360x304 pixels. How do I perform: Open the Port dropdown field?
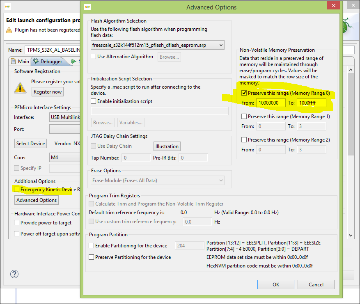point(65,129)
